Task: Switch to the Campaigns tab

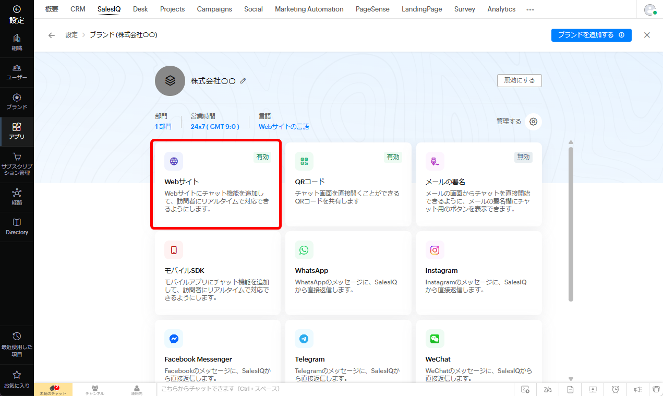Action: click(x=214, y=9)
